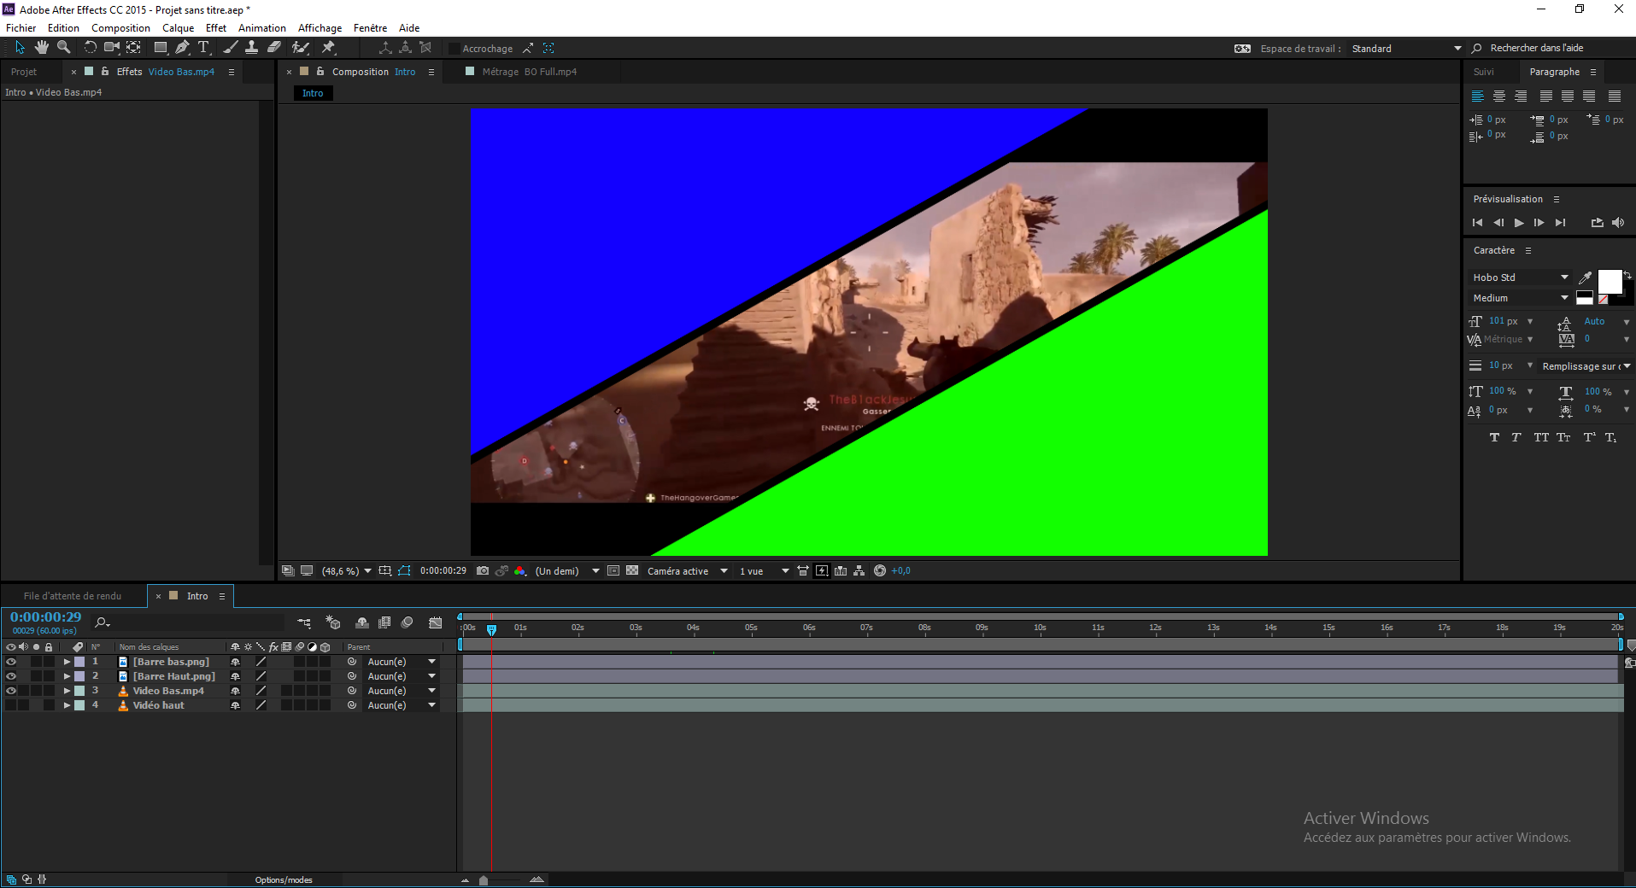Open the composition flowchart icon in viewer
The width and height of the screenshot is (1636, 888).
[x=859, y=571]
